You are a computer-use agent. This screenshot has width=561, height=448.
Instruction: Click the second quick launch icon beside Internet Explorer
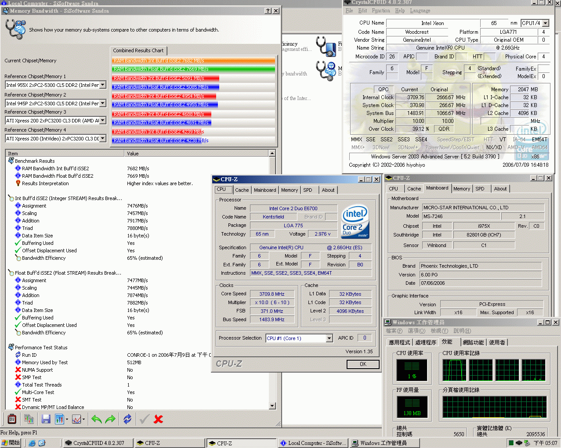click(42, 443)
